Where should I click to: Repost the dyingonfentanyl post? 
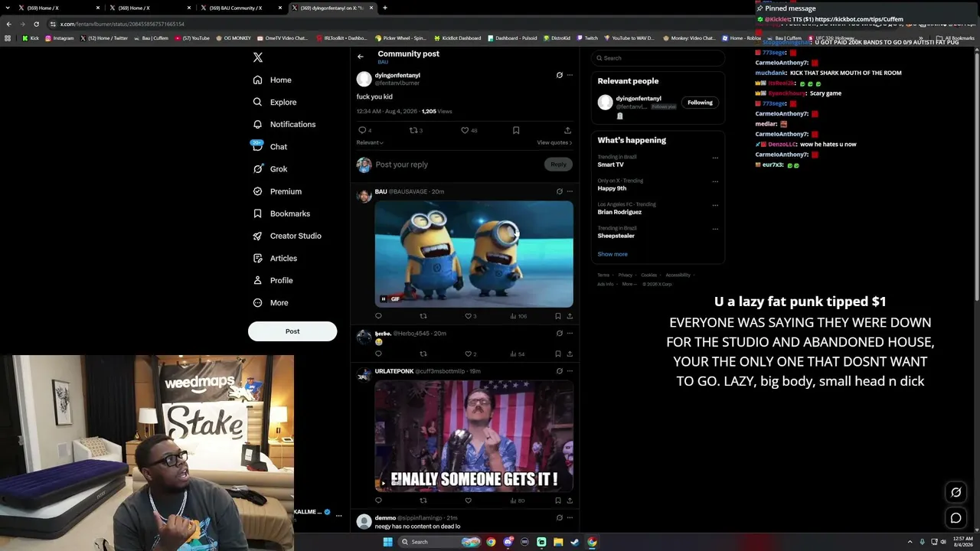(x=413, y=130)
